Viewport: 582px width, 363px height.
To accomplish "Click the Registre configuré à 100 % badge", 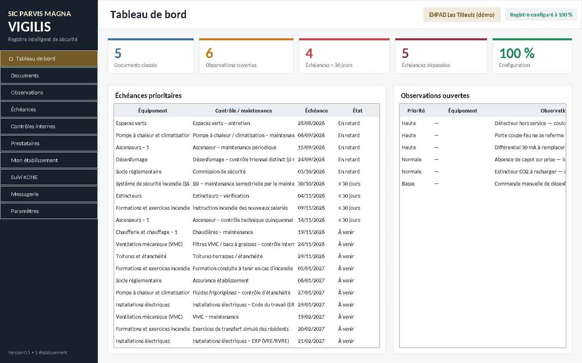I will [x=541, y=15].
